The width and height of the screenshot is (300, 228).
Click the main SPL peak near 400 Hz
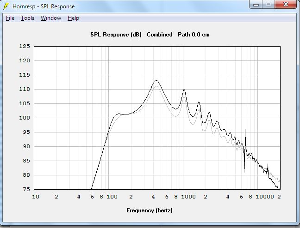pyautogui.click(x=156, y=80)
